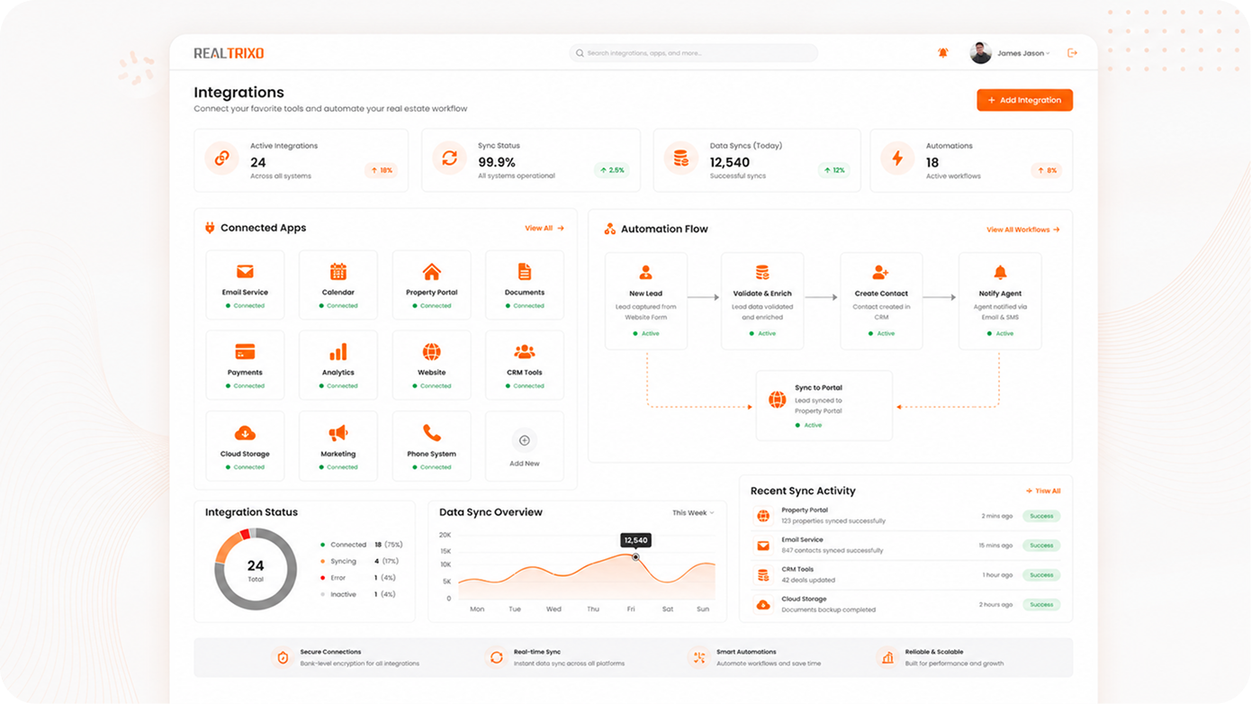Open the Phone System app tile
This screenshot has height=704, width=1251.
[x=432, y=447]
